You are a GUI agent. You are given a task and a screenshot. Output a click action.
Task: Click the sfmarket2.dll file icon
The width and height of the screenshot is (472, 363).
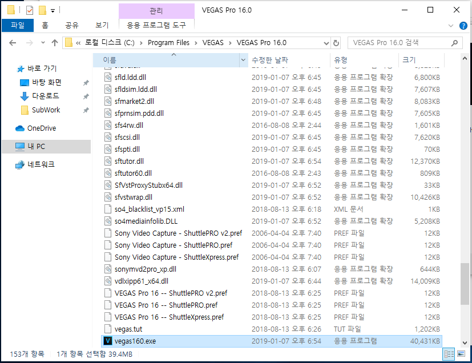(108, 102)
